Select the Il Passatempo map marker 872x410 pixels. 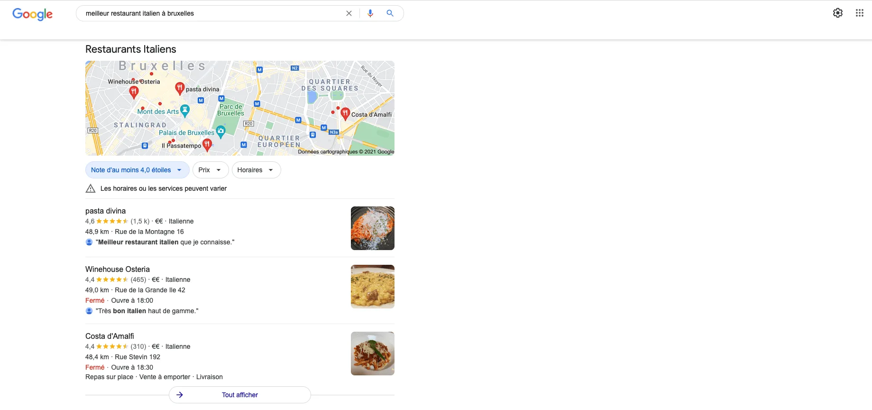coord(207,145)
